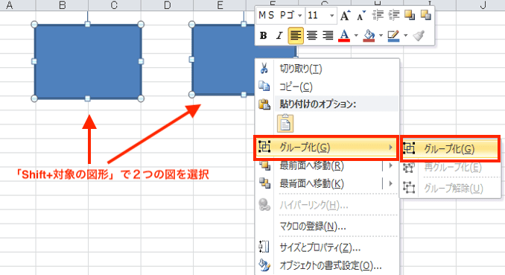Select 再グループ化(E) in the submenu
The height and width of the screenshot is (275, 505).
(450, 168)
